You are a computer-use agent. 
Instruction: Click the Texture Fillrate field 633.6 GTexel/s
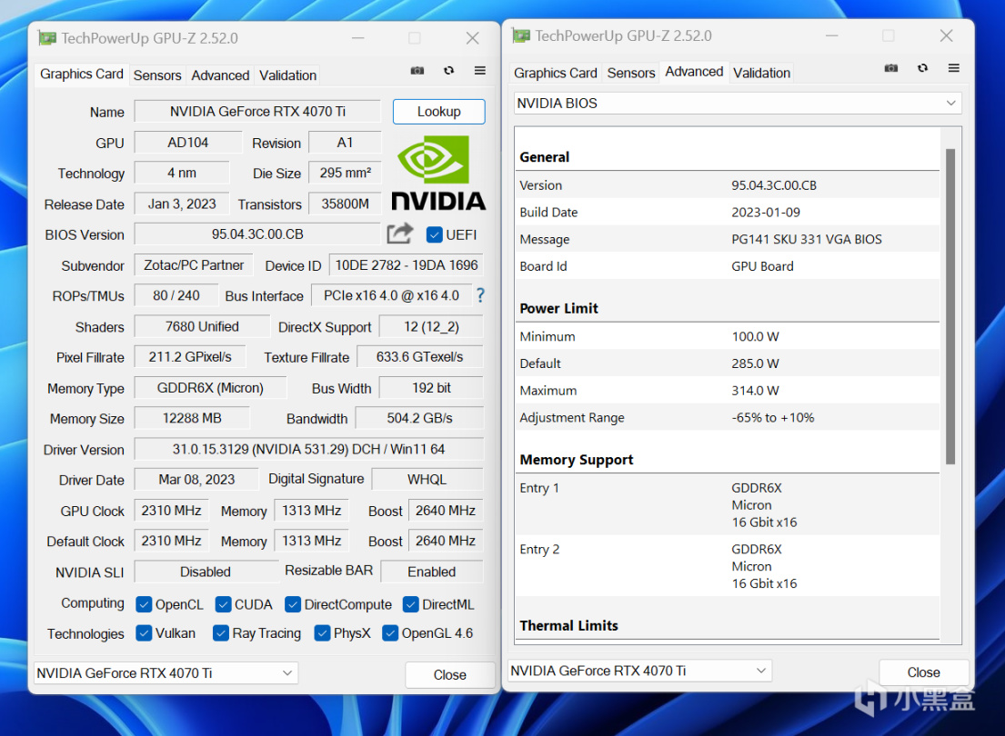point(420,357)
